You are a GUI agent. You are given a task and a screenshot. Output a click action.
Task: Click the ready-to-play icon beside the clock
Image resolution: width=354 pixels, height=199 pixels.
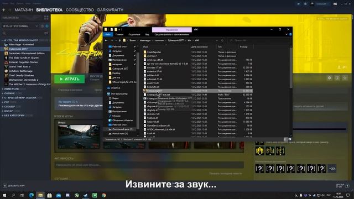pyautogui.click(x=46, y=26)
